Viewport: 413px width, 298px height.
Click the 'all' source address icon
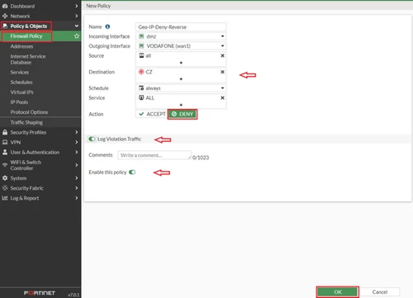[x=141, y=55]
